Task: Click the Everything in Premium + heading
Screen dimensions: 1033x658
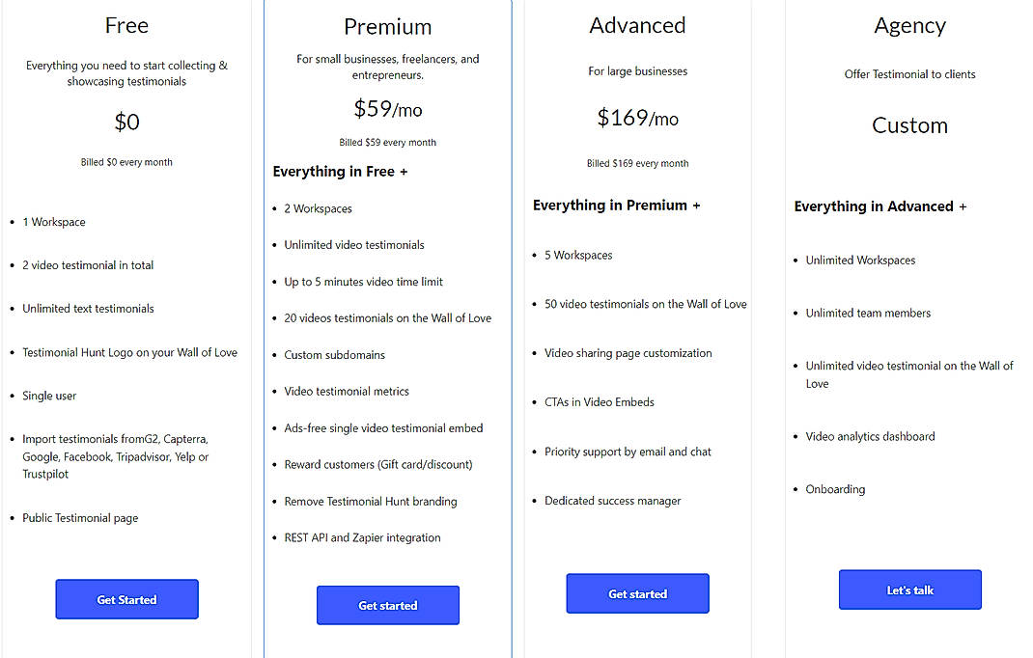Action: [x=615, y=205]
